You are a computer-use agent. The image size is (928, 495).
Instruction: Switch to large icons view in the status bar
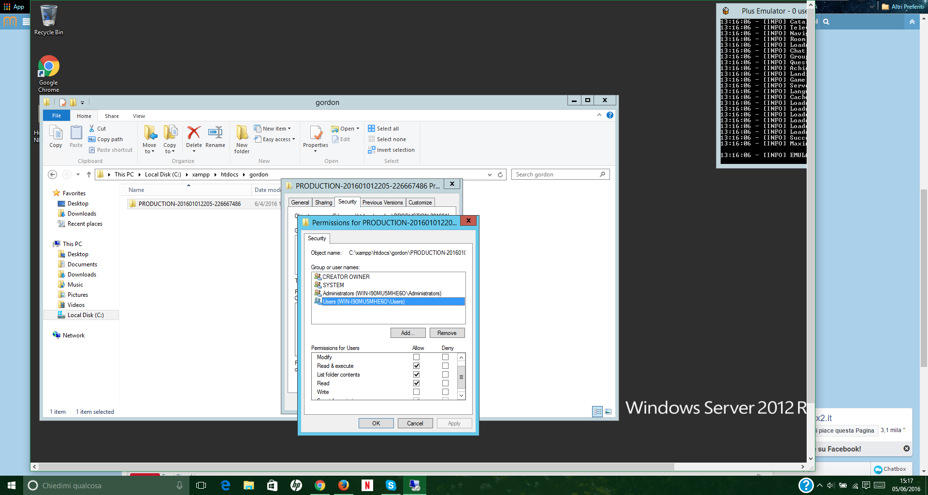point(608,411)
